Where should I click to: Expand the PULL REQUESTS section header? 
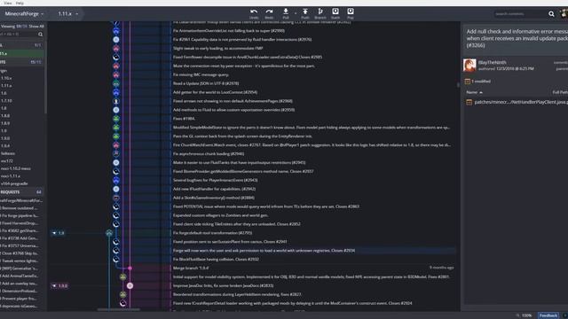(21, 192)
